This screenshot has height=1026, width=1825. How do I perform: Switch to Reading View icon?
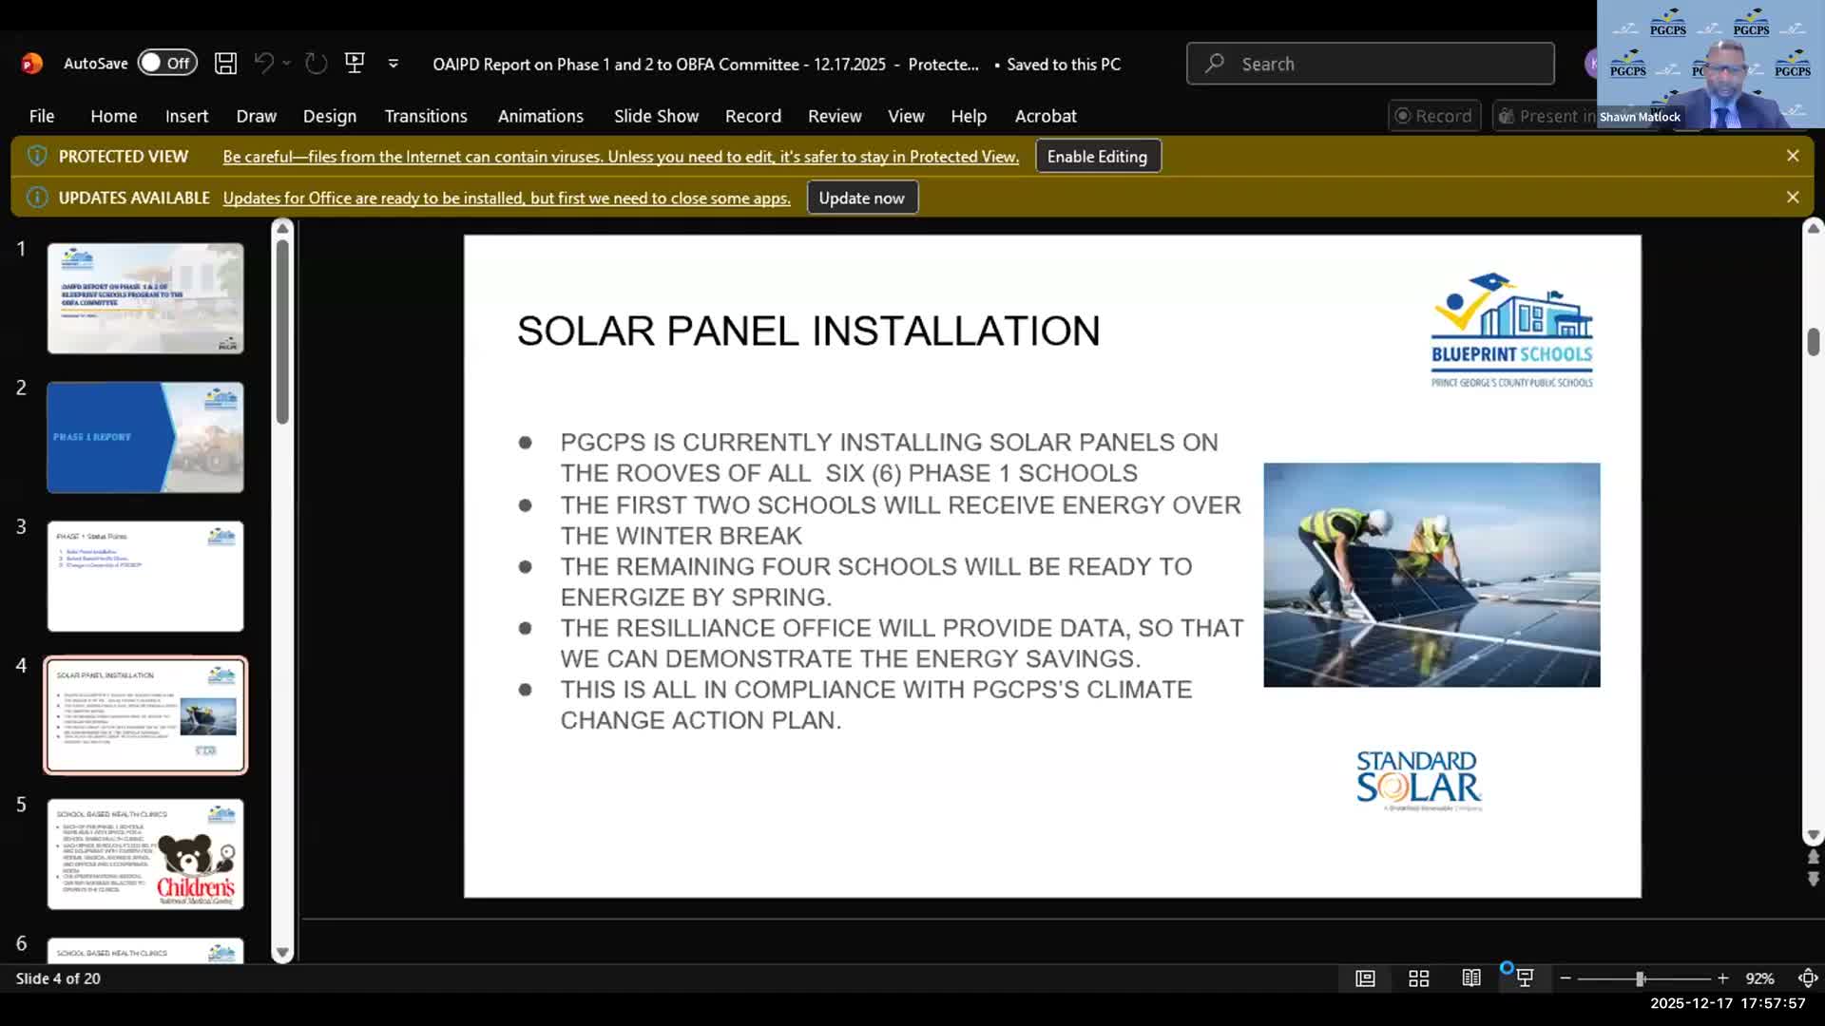(1471, 978)
